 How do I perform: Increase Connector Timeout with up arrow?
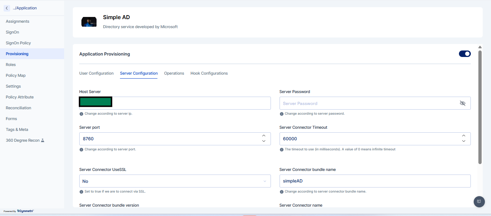coord(464,136)
